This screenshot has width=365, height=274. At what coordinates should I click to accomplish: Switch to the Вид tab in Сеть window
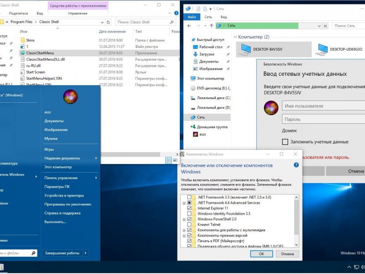pos(224,17)
